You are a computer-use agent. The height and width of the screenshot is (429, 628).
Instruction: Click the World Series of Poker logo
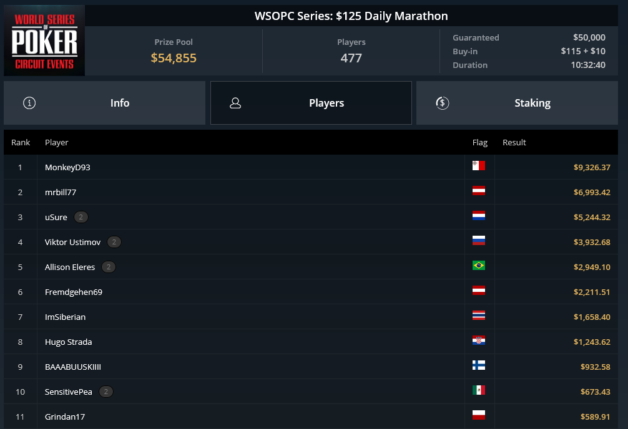[x=44, y=41]
